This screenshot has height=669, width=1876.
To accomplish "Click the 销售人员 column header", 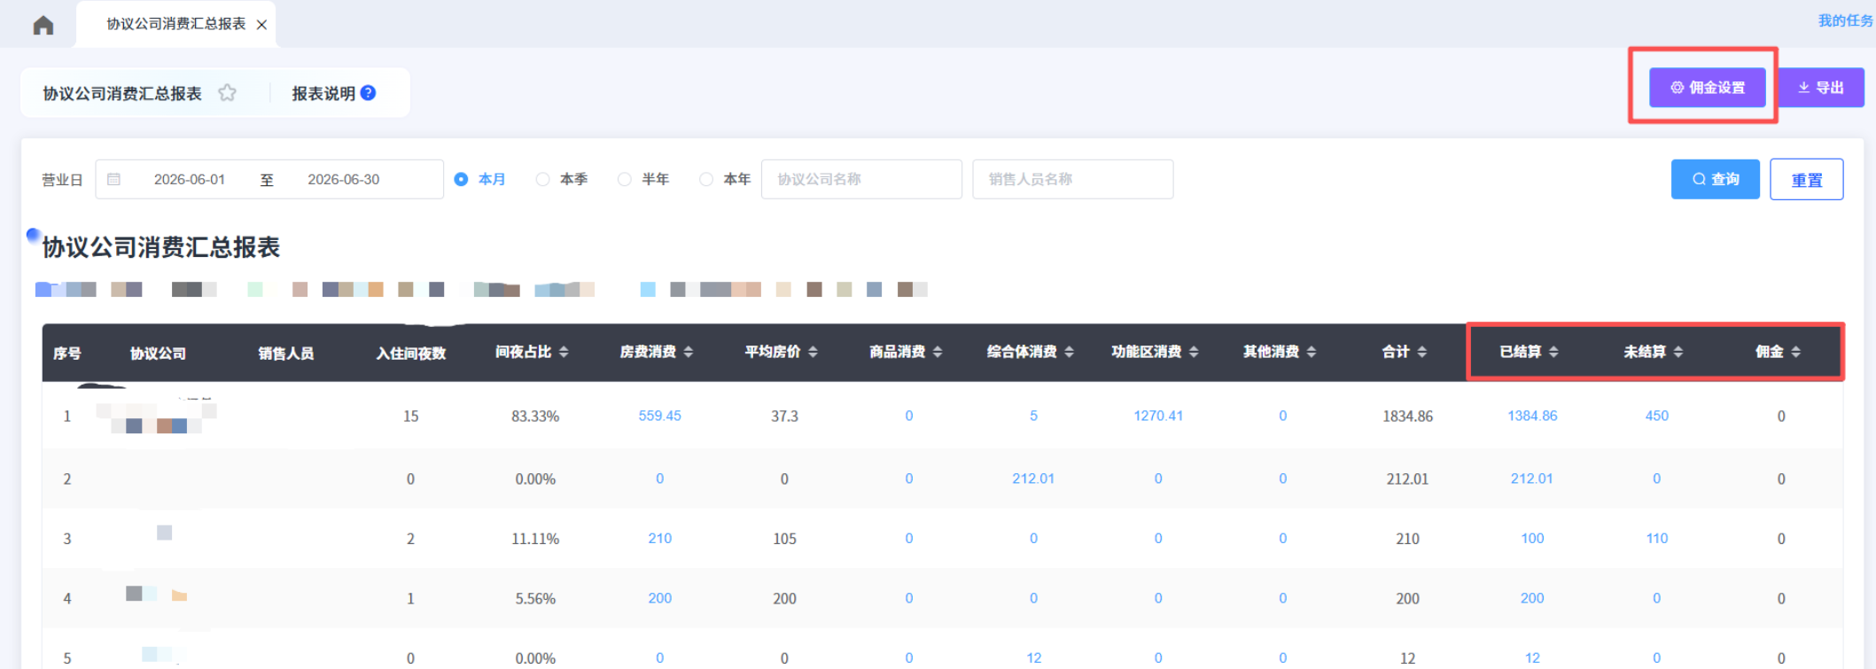I will click(x=285, y=353).
